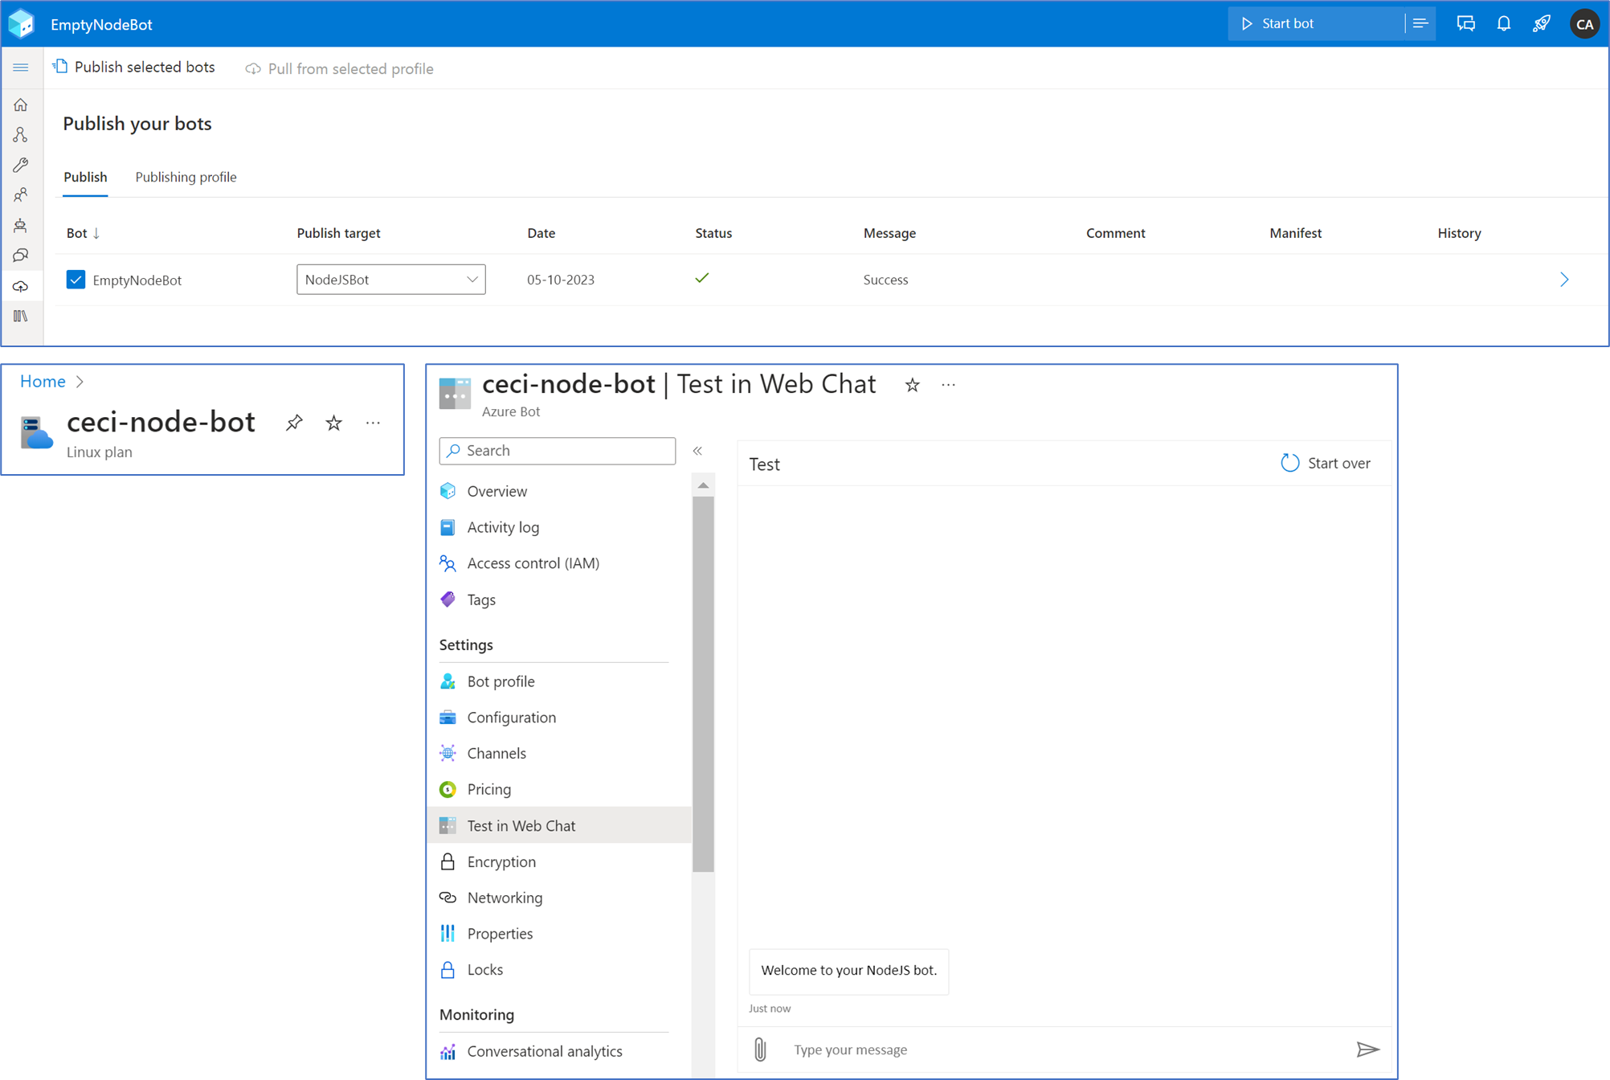Open the notifications bell in the top bar
The height and width of the screenshot is (1080, 1610).
point(1503,23)
